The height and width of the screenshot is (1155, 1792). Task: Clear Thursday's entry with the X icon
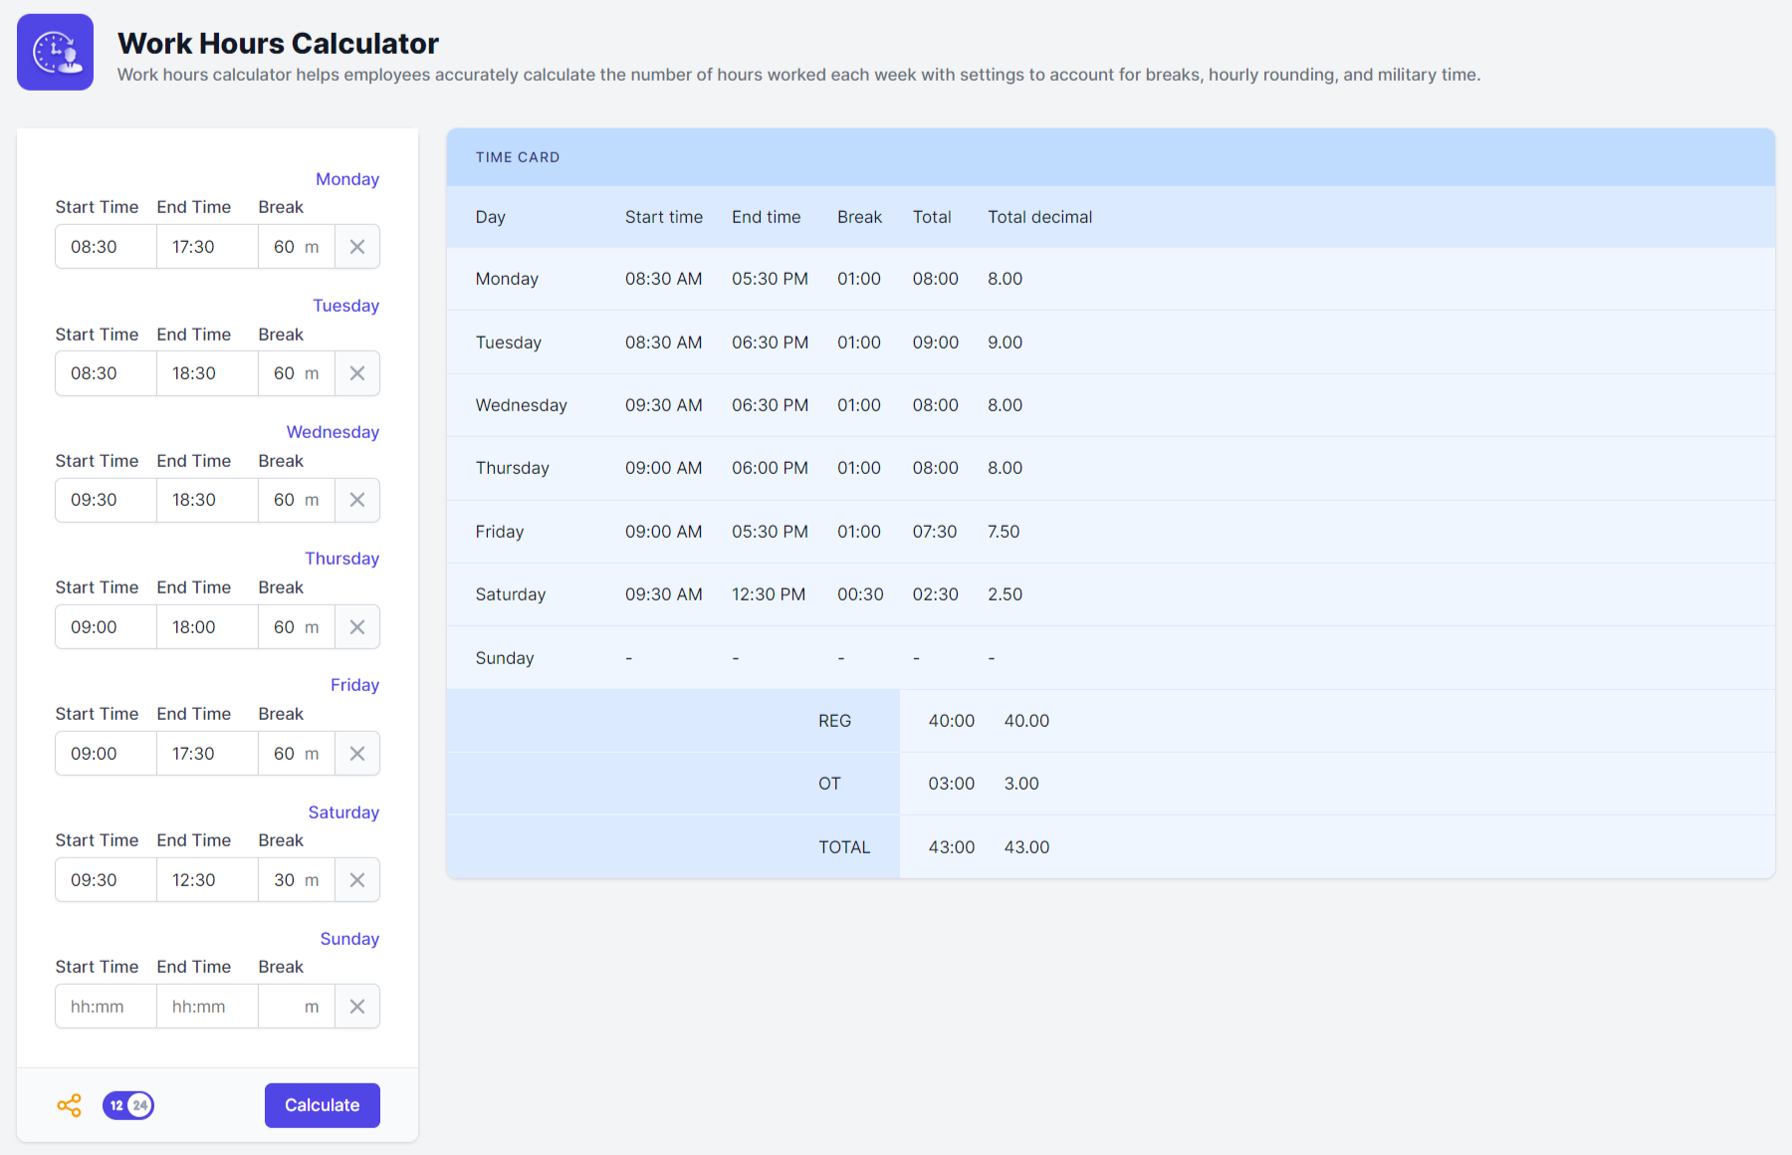357,627
